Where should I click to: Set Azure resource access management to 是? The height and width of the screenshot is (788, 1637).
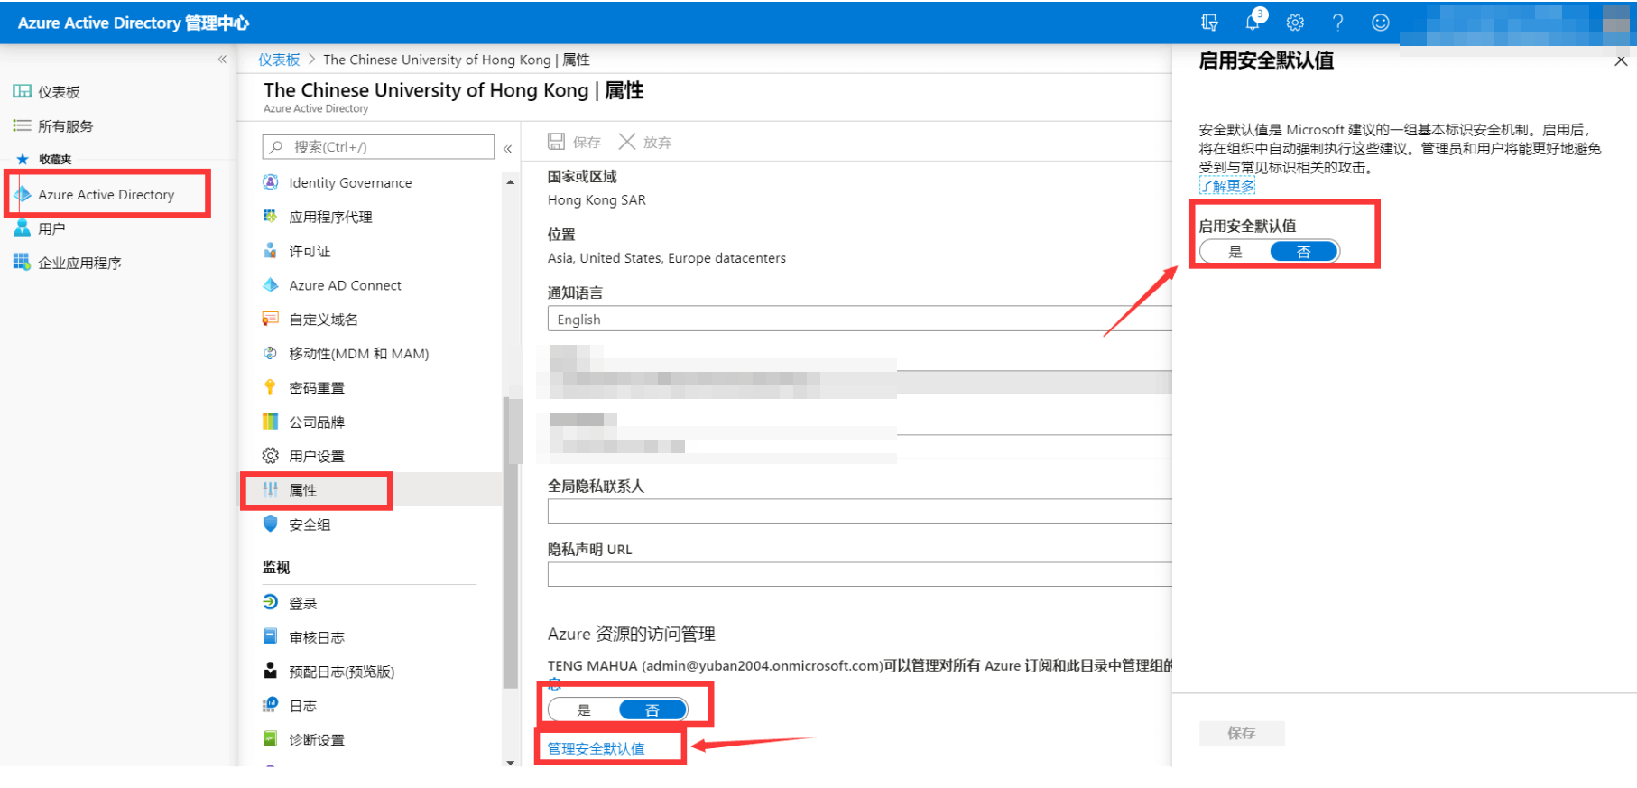pyautogui.click(x=584, y=709)
